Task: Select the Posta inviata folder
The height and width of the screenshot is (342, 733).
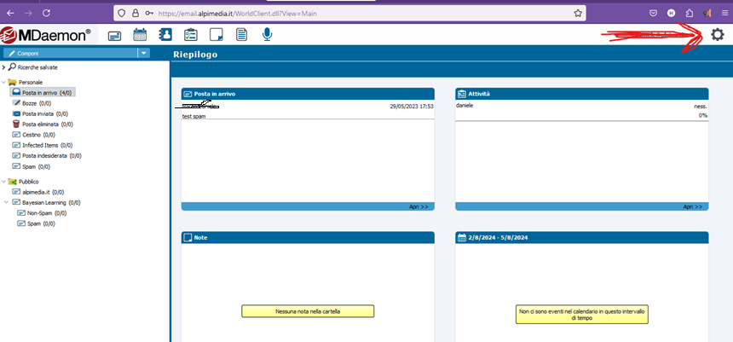Action: (x=38, y=113)
